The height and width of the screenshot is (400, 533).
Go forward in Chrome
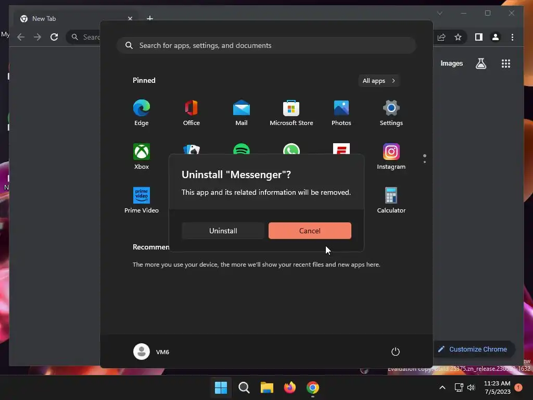pos(37,37)
